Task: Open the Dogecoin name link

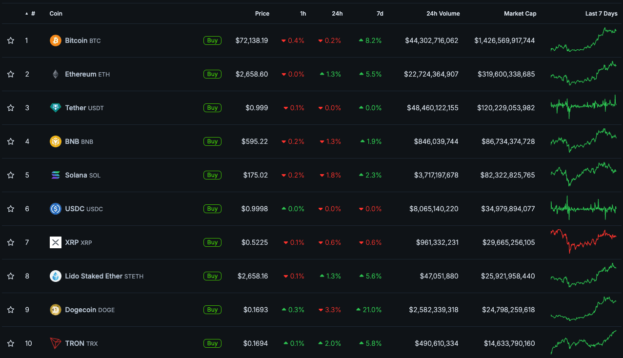Action: click(x=90, y=310)
